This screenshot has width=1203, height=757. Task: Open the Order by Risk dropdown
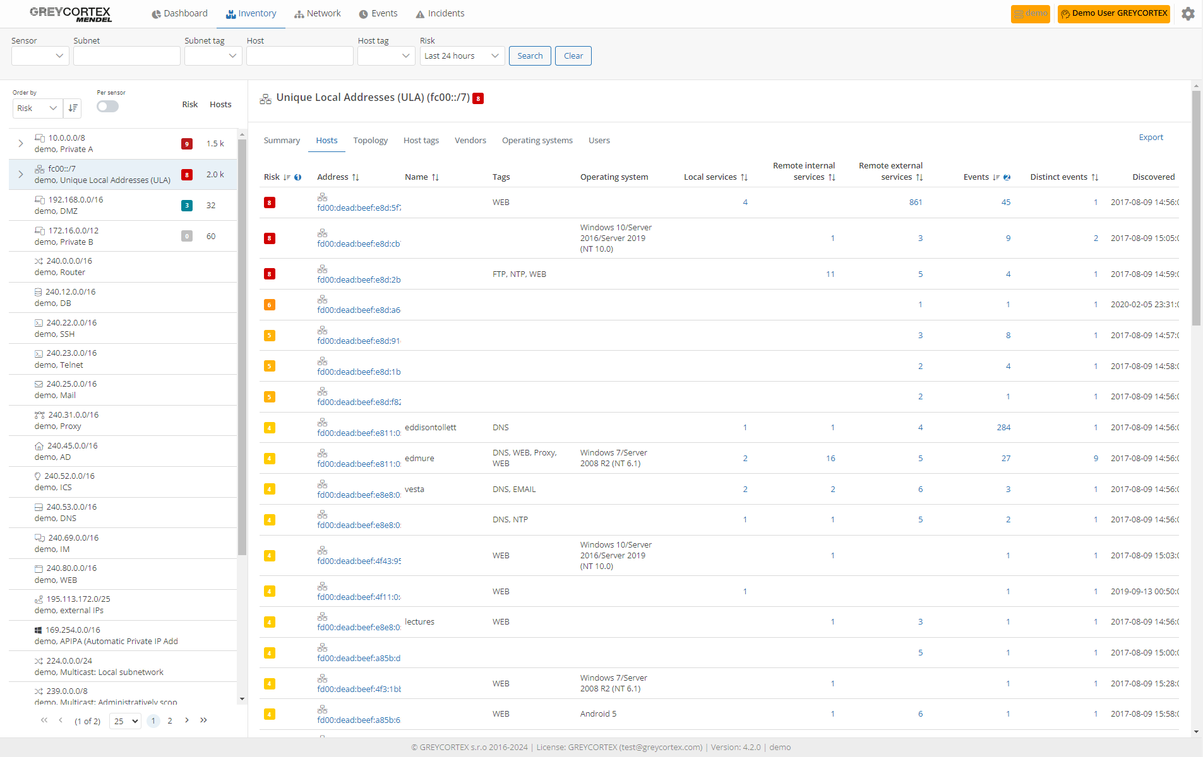click(36, 108)
